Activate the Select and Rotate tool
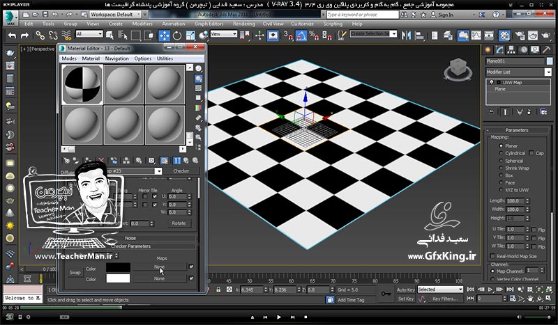The height and width of the screenshot is (325, 558). (177, 35)
